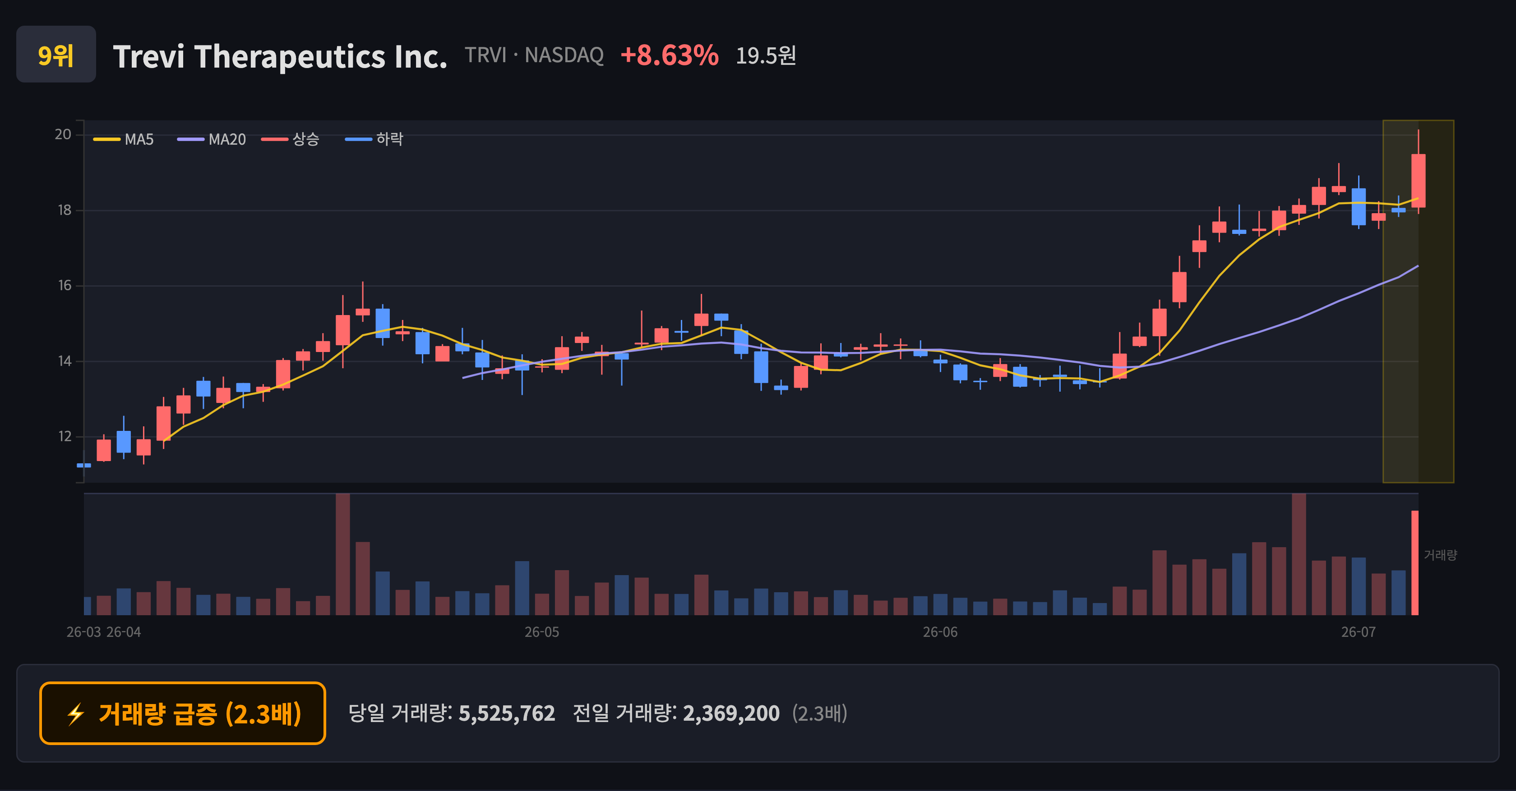Click the 거래량 급증 (2.3배) badge

coord(182,713)
